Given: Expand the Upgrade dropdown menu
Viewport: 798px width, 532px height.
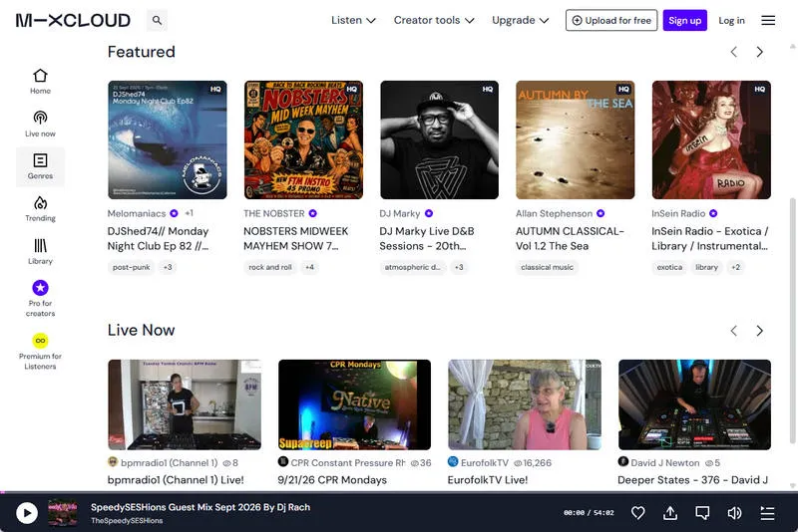Looking at the screenshot, I should [520, 20].
